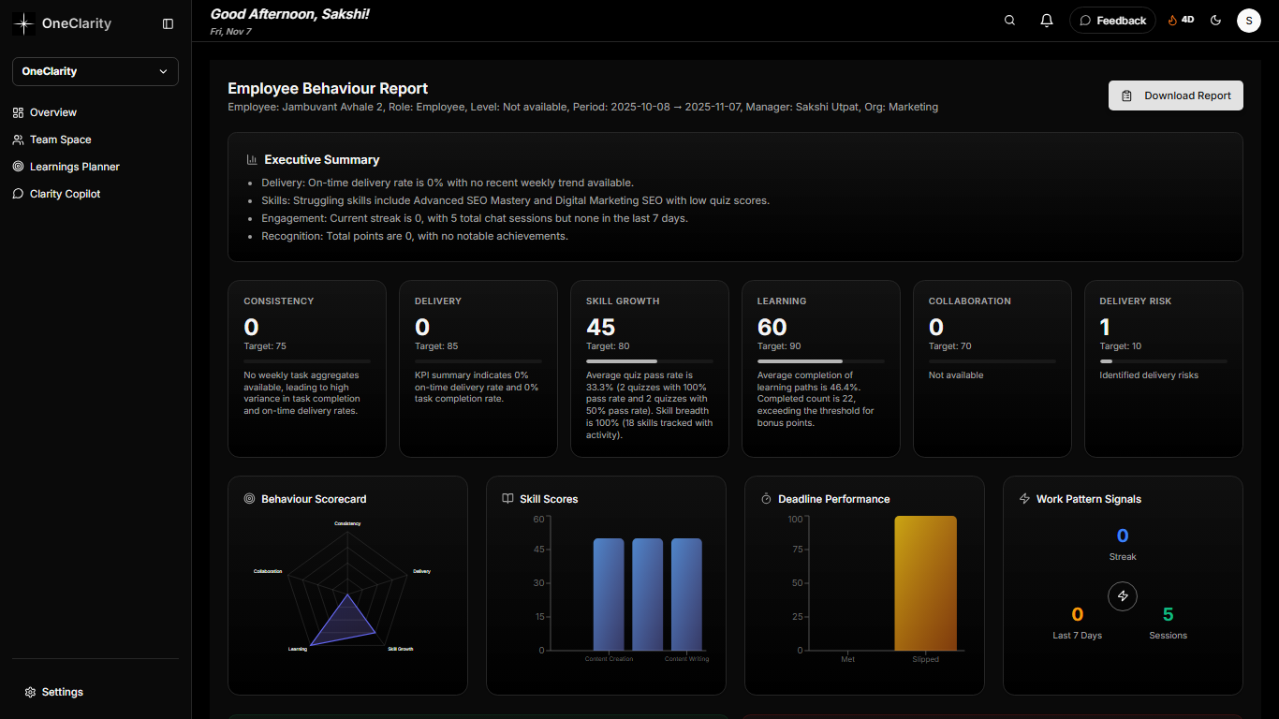The width and height of the screenshot is (1279, 719).
Task: Collapse the sidebar panel toggle
Action: [x=169, y=23]
